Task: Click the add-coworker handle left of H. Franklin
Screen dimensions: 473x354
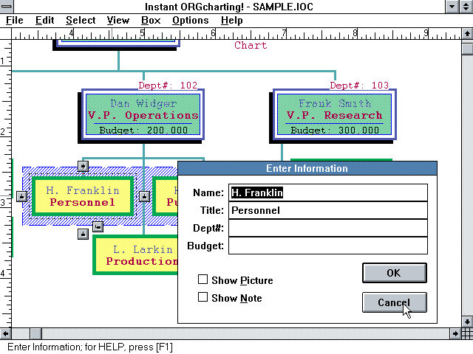Action: point(21,197)
